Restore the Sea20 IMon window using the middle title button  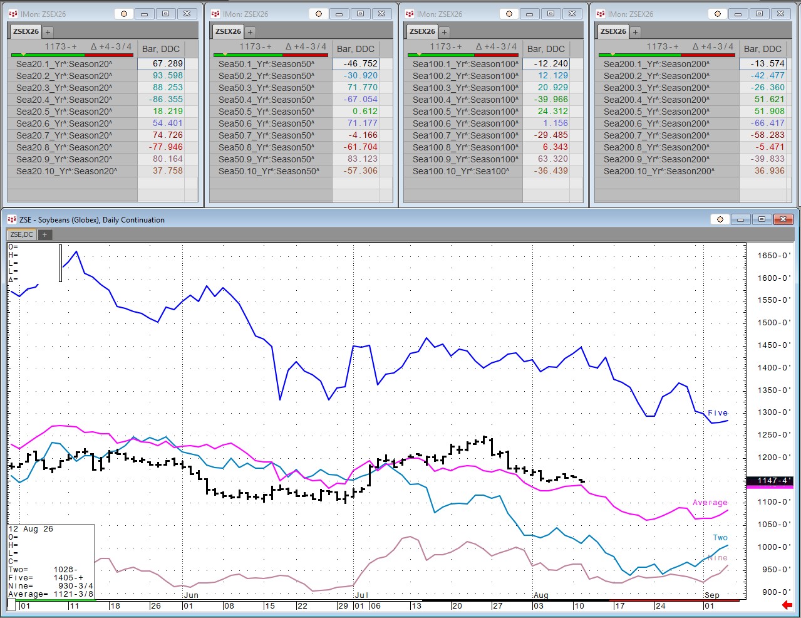pos(165,14)
